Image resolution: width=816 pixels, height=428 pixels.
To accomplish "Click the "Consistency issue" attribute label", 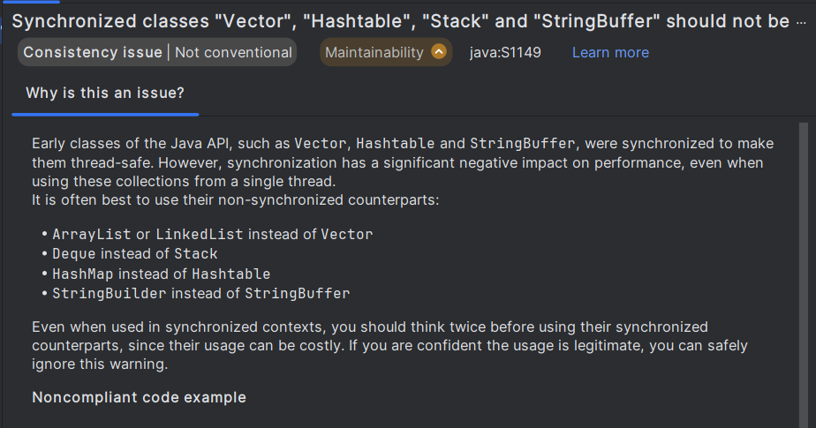I will [94, 53].
